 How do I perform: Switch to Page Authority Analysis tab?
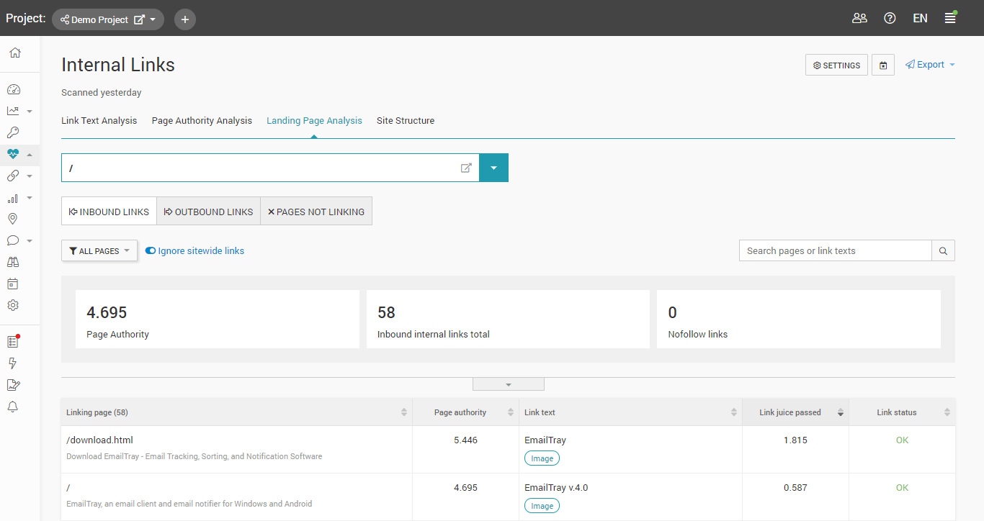pos(202,121)
